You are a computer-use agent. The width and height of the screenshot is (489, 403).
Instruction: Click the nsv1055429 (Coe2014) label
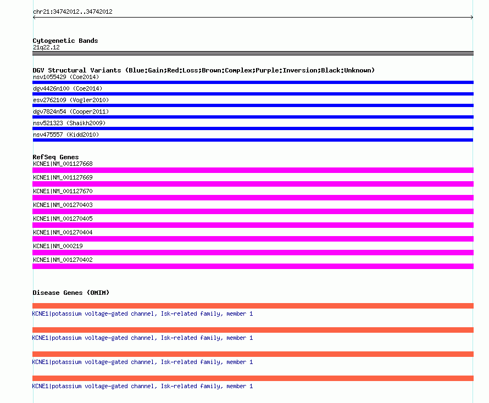[x=66, y=77]
